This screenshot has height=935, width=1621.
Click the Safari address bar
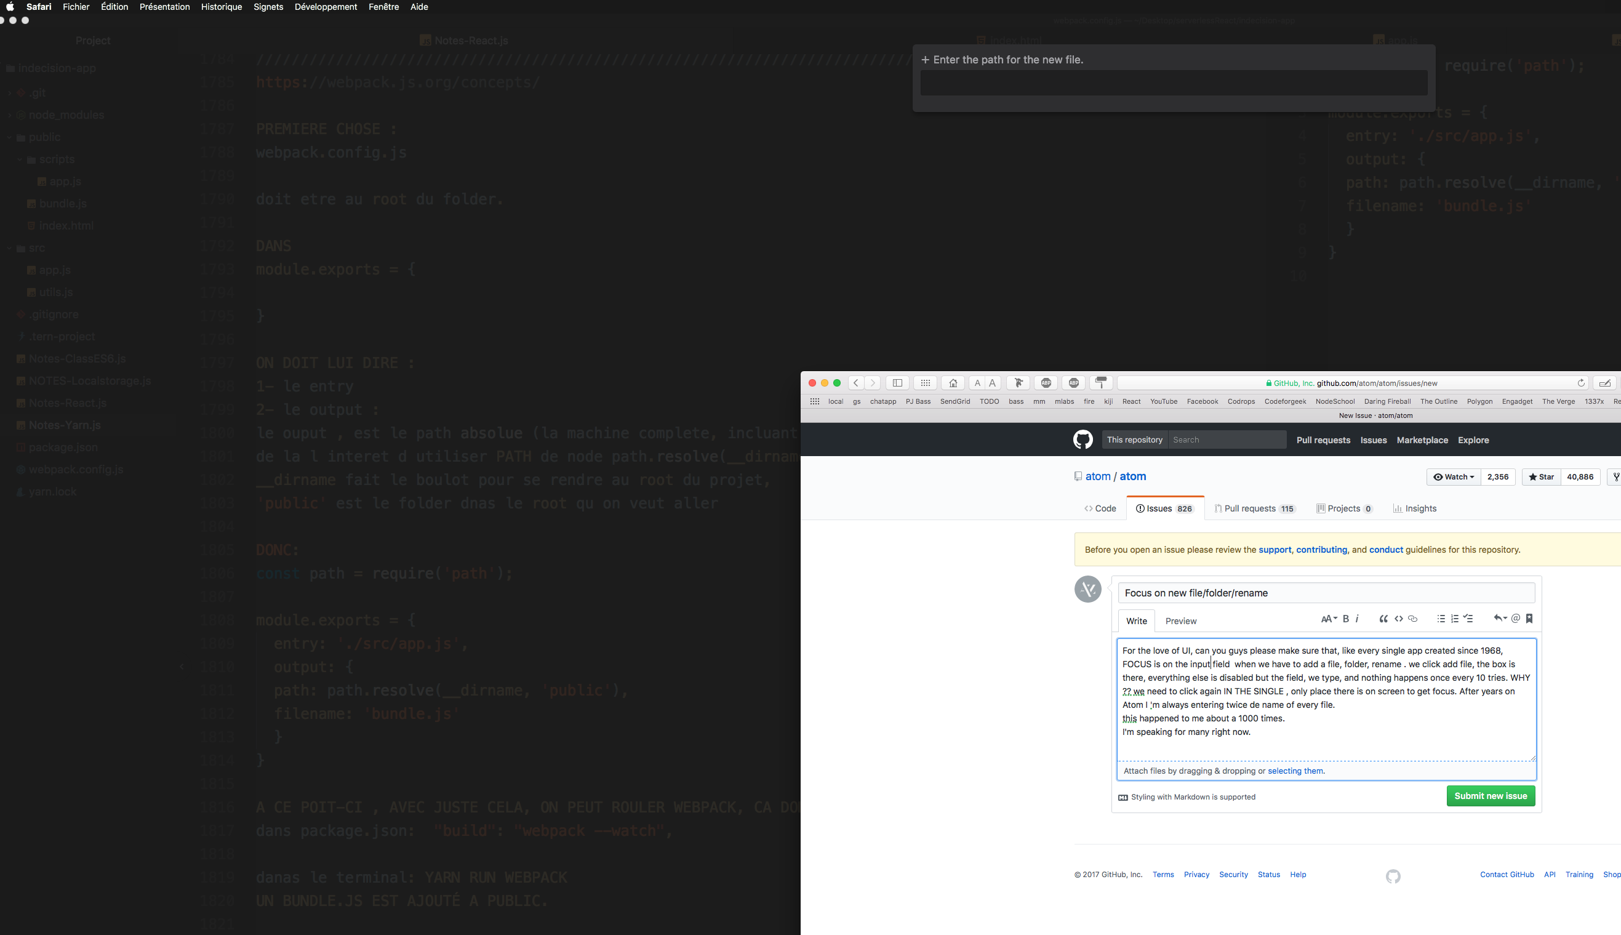pyautogui.click(x=1352, y=383)
